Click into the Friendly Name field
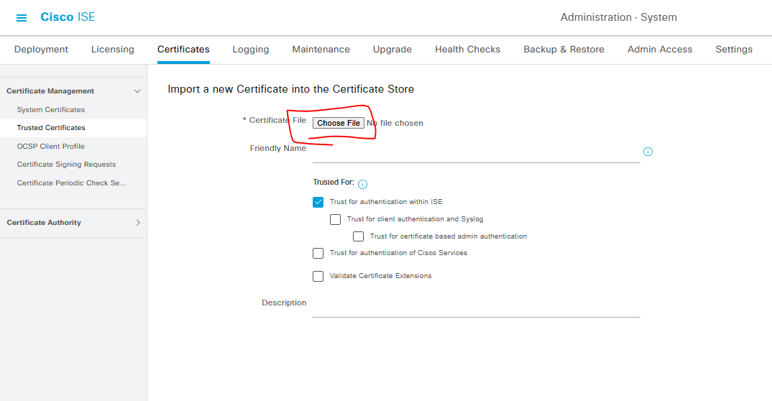 pyautogui.click(x=476, y=153)
